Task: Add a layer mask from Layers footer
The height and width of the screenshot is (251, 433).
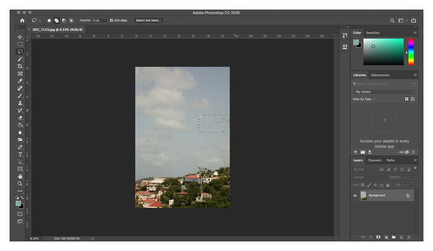Action: [x=378, y=237]
